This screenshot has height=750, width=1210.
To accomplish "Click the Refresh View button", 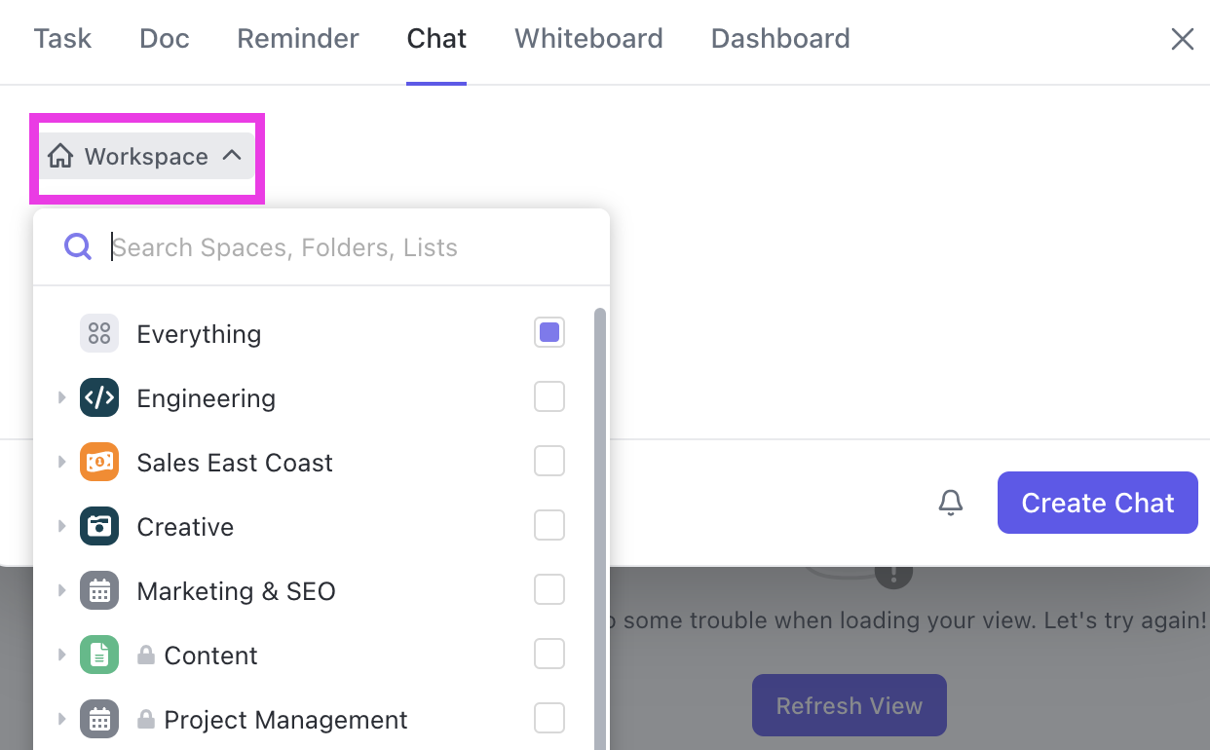I will (x=849, y=705).
